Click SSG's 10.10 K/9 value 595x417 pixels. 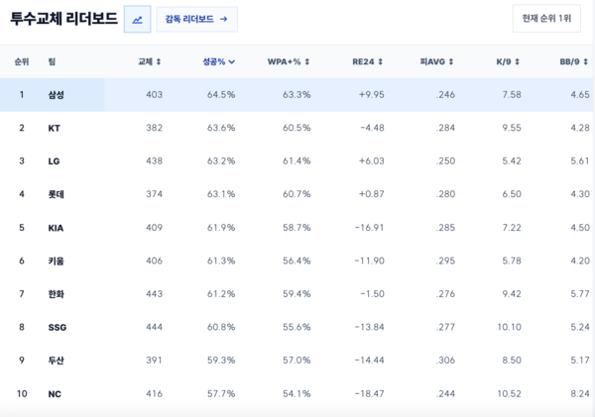tap(510, 327)
